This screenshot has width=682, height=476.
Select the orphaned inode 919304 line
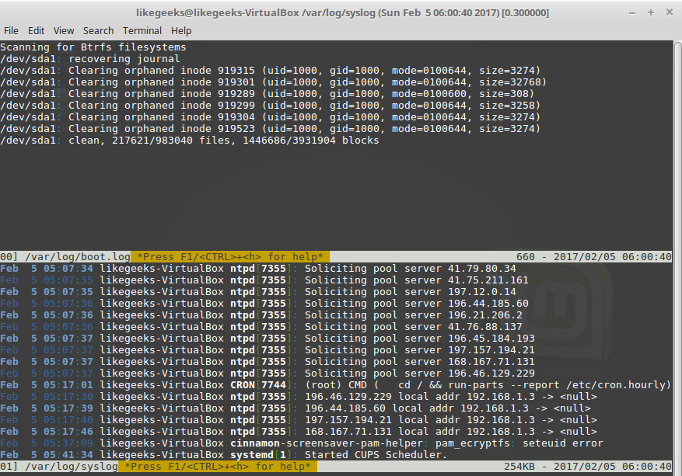click(270, 117)
